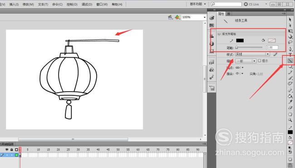Open the 调试(D) menu
Screen dimensions: 295x168
point(87,4)
